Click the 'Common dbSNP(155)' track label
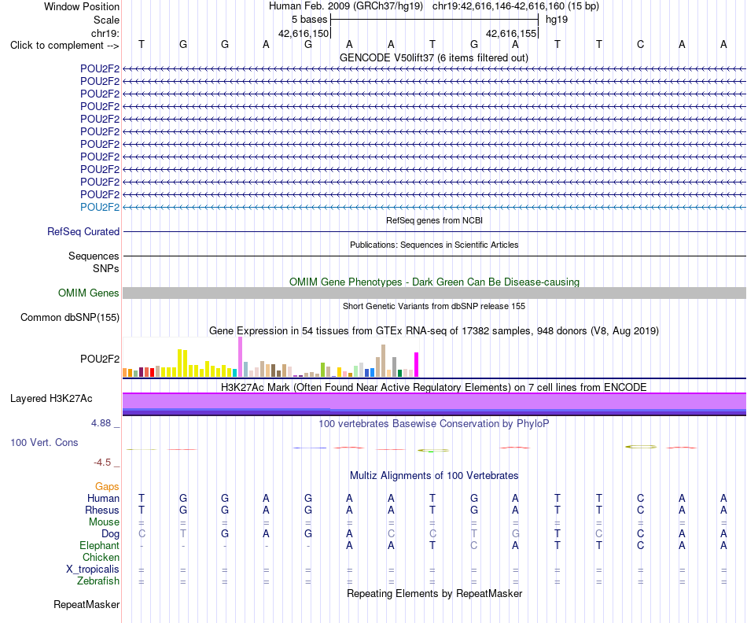747x623 pixels. pos(69,318)
